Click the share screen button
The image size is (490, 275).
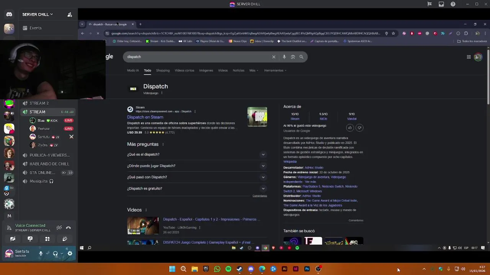pyautogui.click(x=30, y=239)
